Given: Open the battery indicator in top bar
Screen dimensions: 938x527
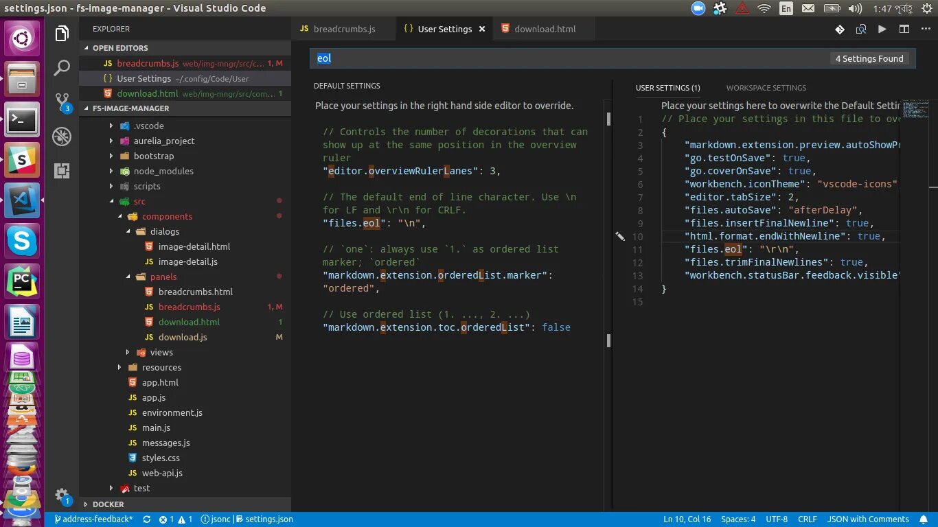Looking at the screenshot, I should [832, 8].
